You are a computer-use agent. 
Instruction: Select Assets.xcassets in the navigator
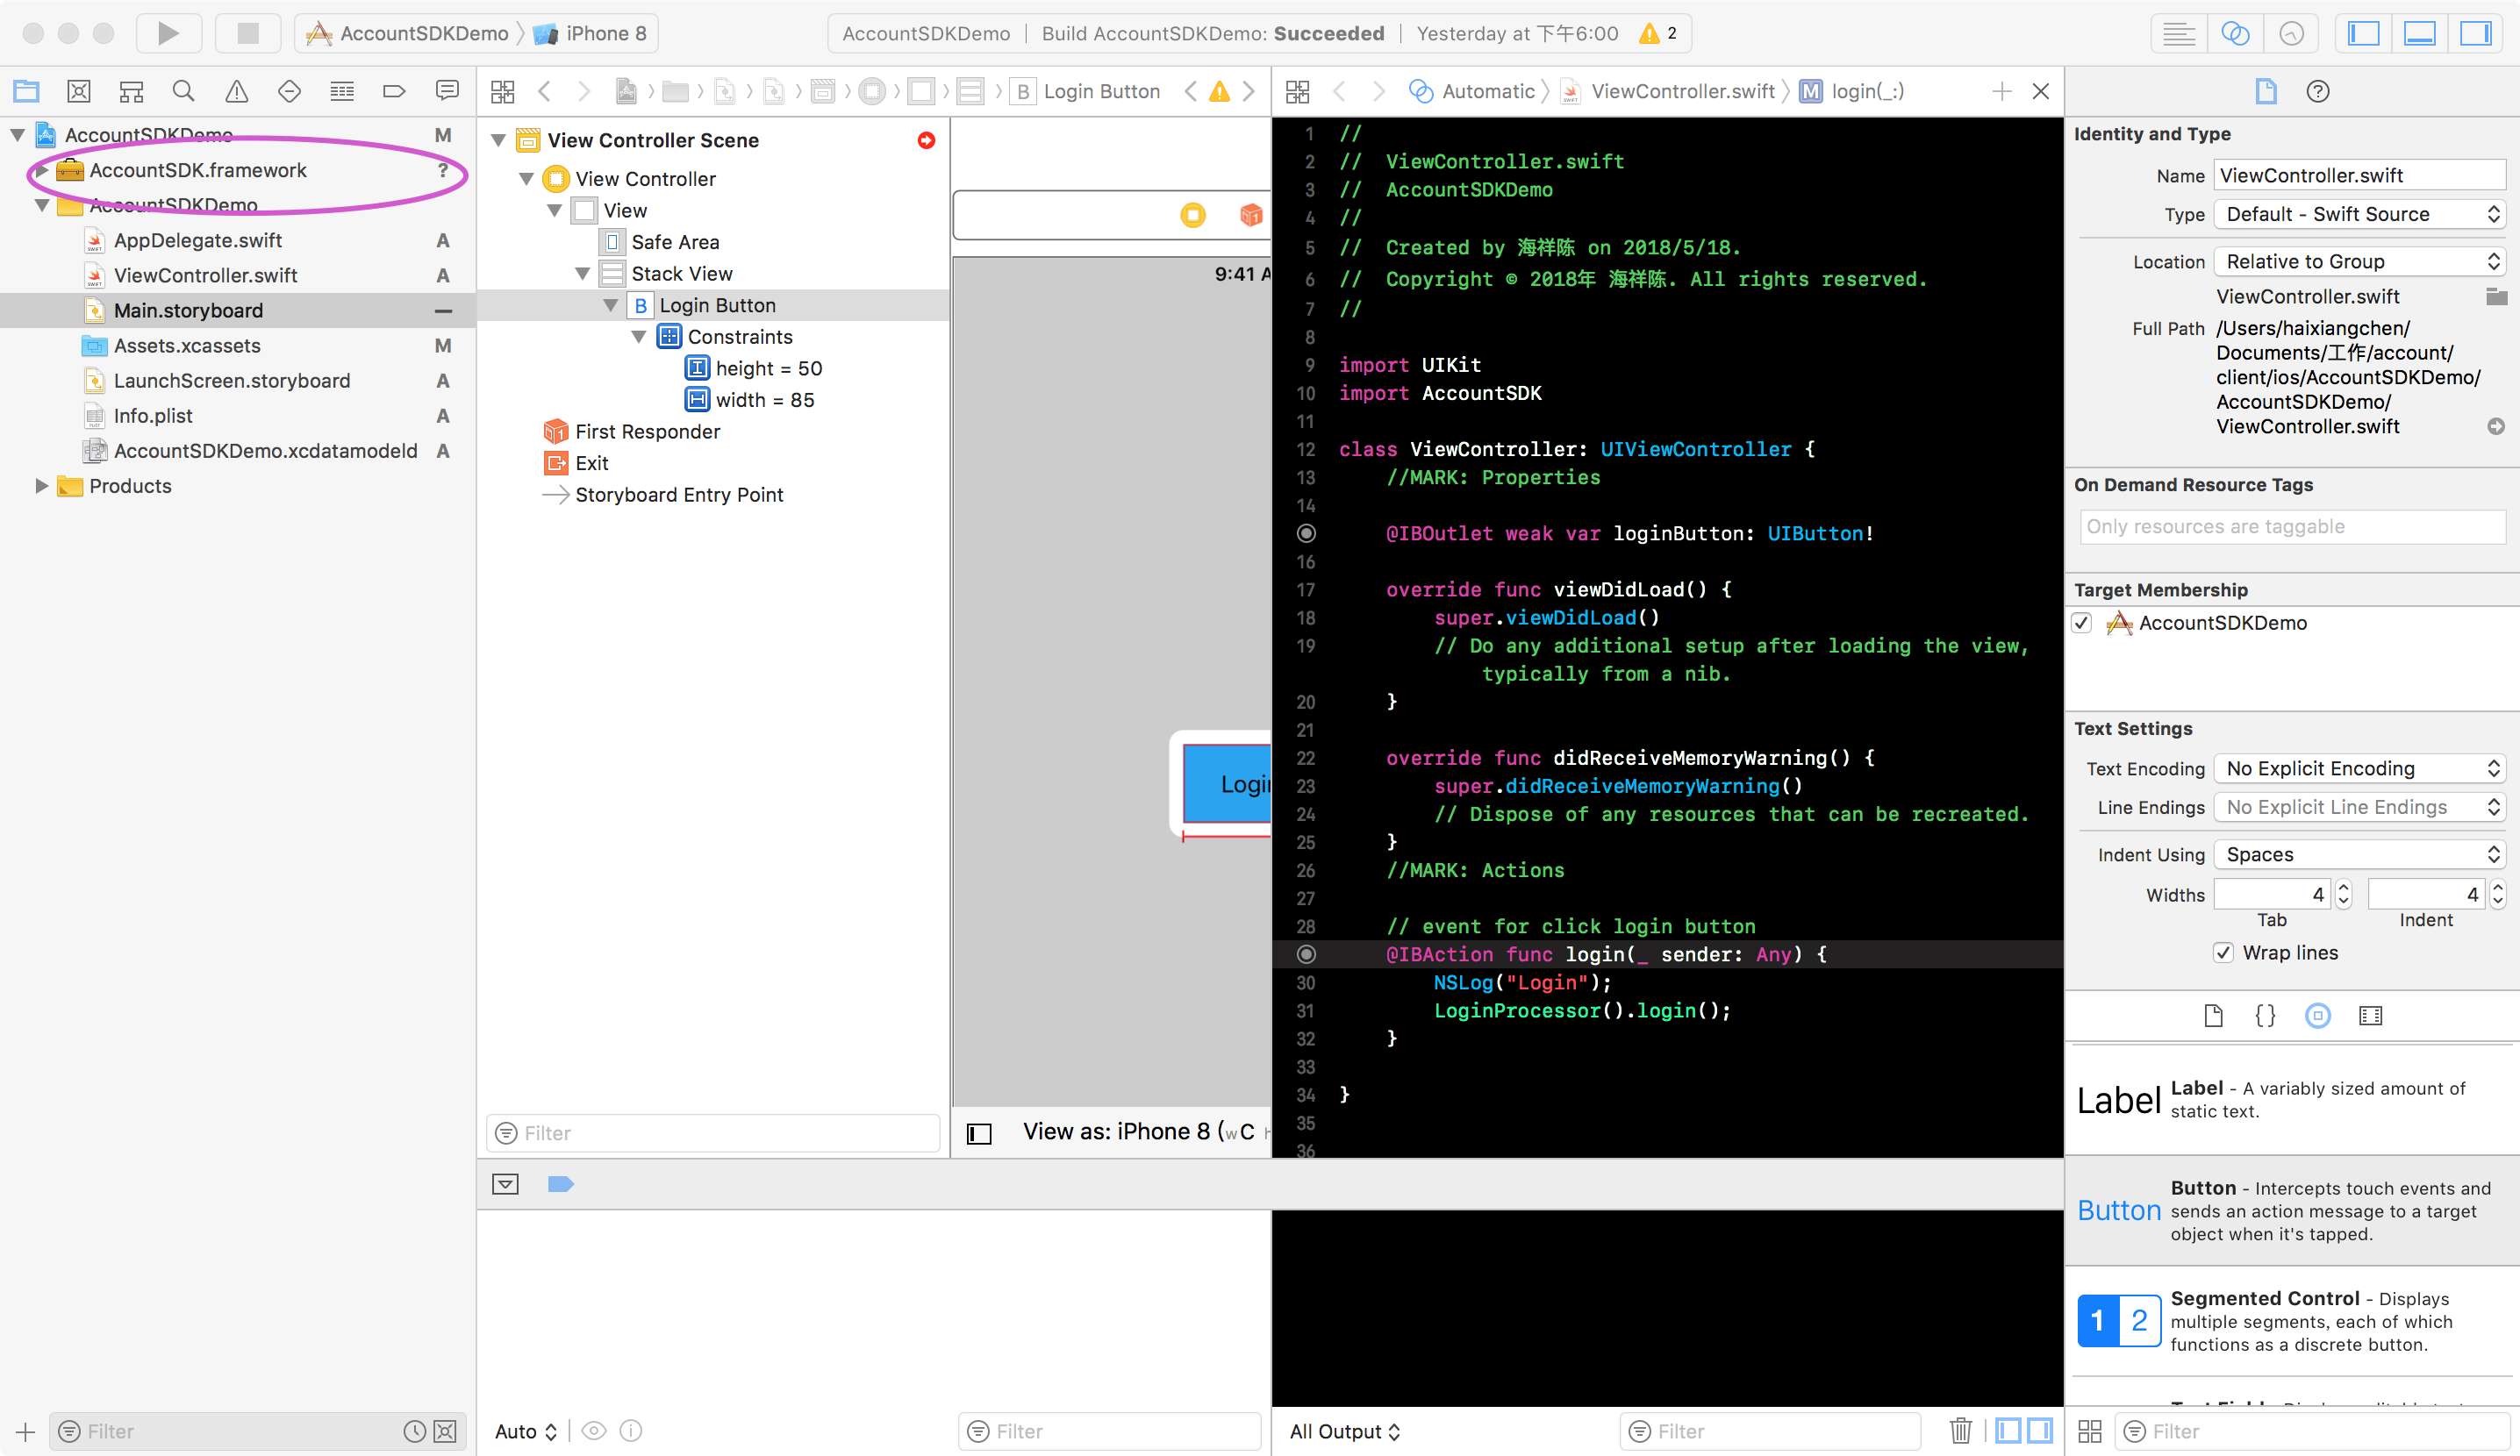coord(187,345)
